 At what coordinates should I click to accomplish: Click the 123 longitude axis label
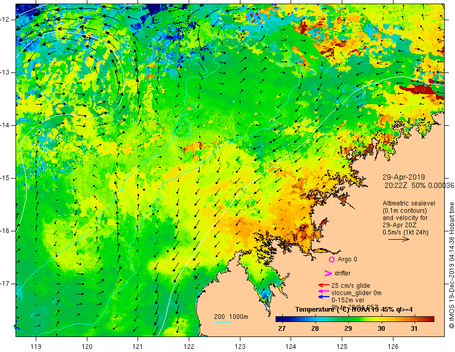(x=240, y=346)
